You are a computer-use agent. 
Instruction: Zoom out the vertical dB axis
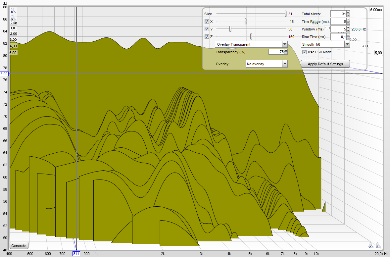(x=13, y=18)
